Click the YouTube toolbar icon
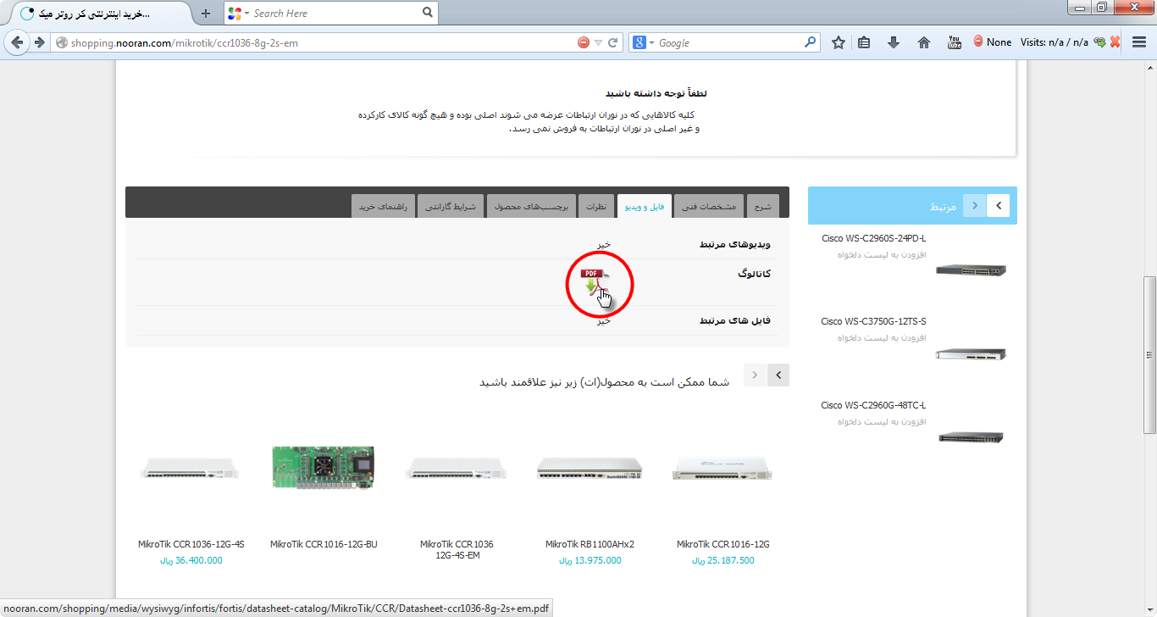 point(955,42)
